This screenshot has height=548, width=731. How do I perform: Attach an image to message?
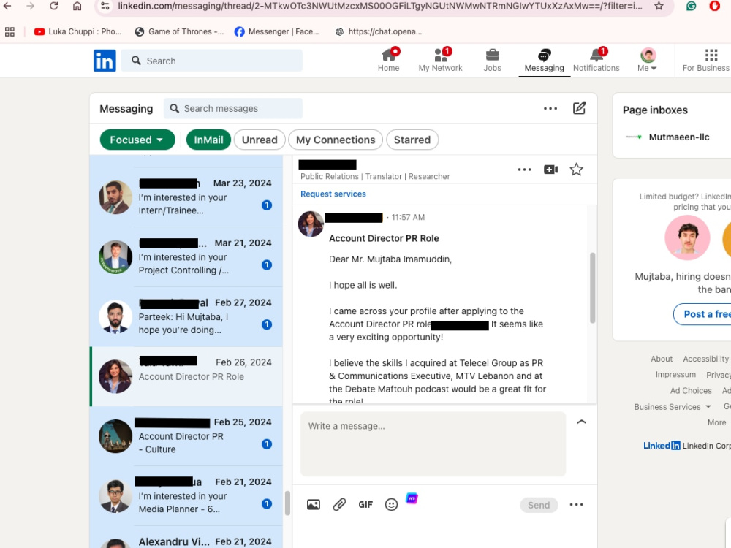click(x=314, y=505)
